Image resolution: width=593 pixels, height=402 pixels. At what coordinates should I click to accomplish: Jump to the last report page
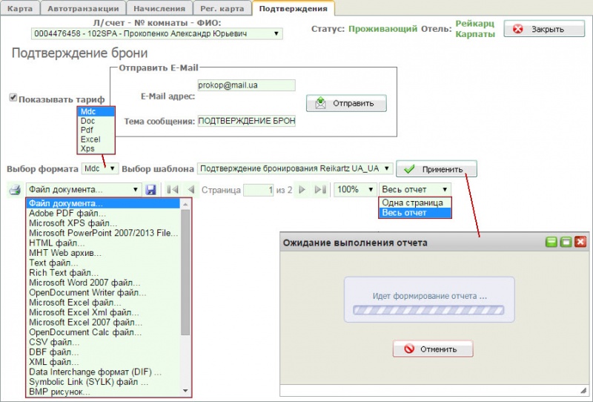point(320,190)
